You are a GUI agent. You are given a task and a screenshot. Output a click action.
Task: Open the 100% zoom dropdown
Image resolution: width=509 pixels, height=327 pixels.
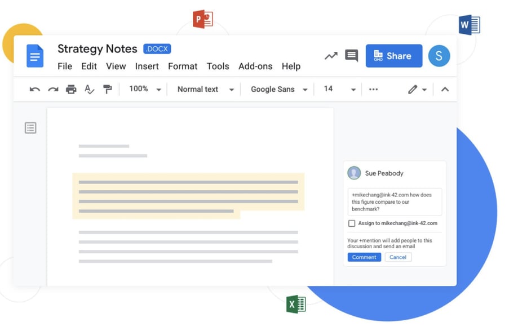(145, 89)
